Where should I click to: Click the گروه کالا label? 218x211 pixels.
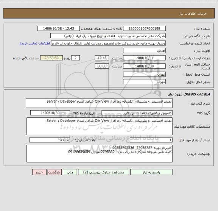pos(203,113)
